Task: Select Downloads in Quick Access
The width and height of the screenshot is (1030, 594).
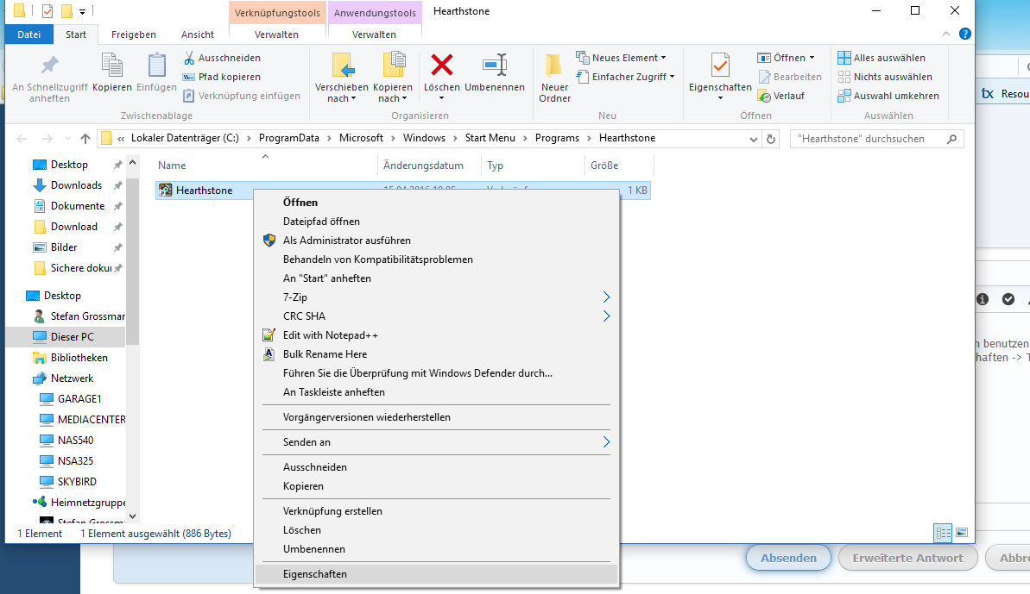Action: click(x=76, y=185)
